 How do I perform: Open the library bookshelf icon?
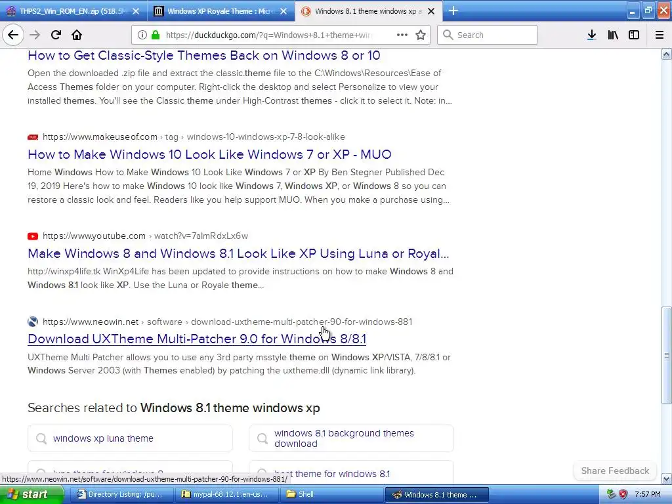point(613,35)
